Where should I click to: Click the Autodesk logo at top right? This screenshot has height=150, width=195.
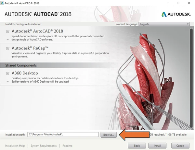point(175,14)
